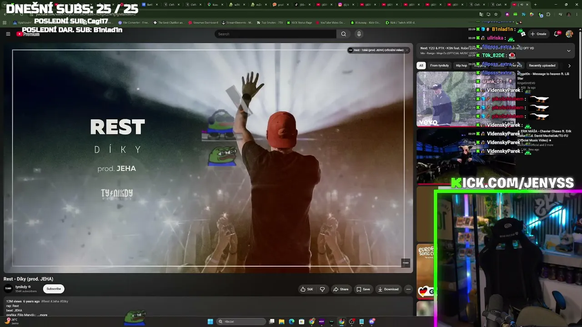Image resolution: width=582 pixels, height=327 pixels.
Task: Click the tynikdy watermark on the video
Action: (x=406, y=263)
